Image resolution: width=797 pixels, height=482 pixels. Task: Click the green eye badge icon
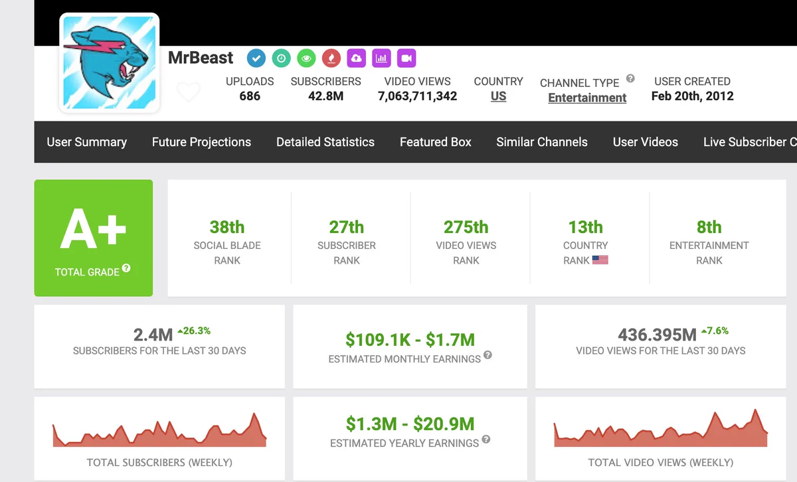pos(306,58)
